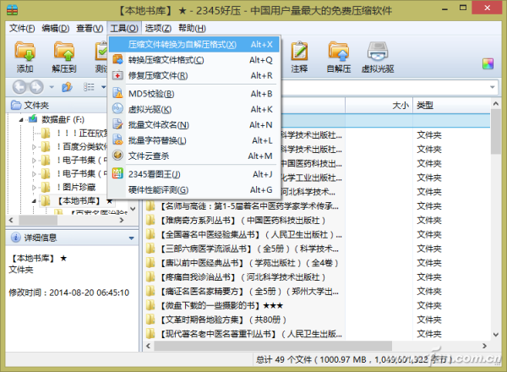
Task: Collapse the 【本地书库】★ tree node
Action: pyautogui.click(x=34, y=201)
